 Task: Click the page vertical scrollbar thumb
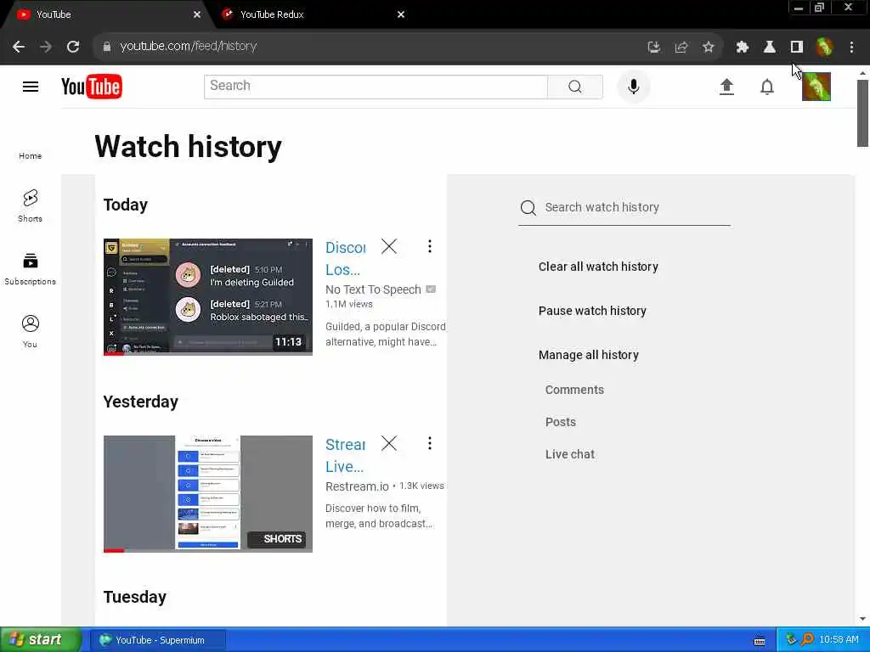pyautogui.click(x=862, y=113)
